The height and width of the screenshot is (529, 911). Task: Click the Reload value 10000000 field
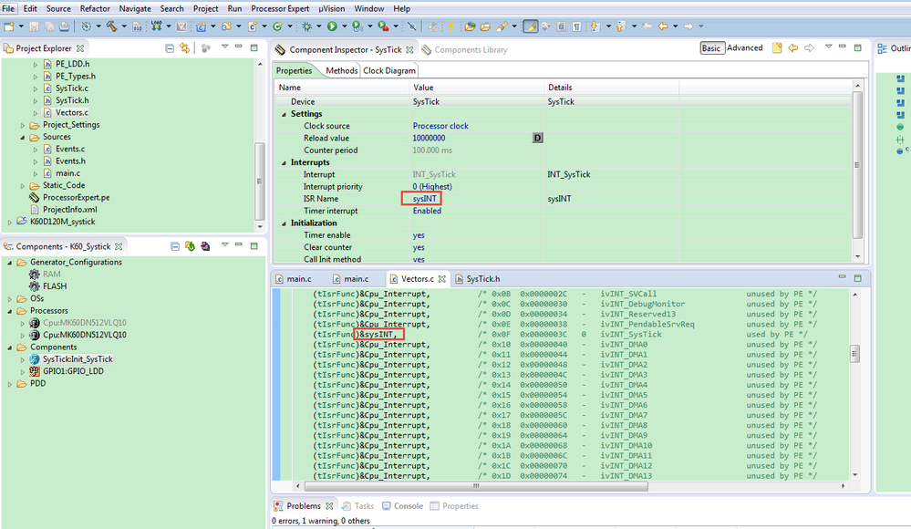[429, 139]
